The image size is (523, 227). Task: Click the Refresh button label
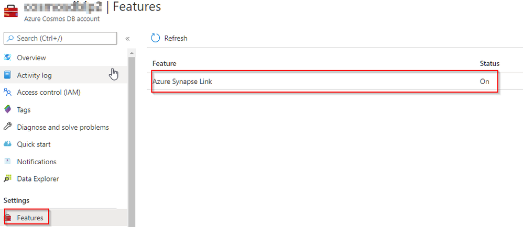tap(176, 38)
